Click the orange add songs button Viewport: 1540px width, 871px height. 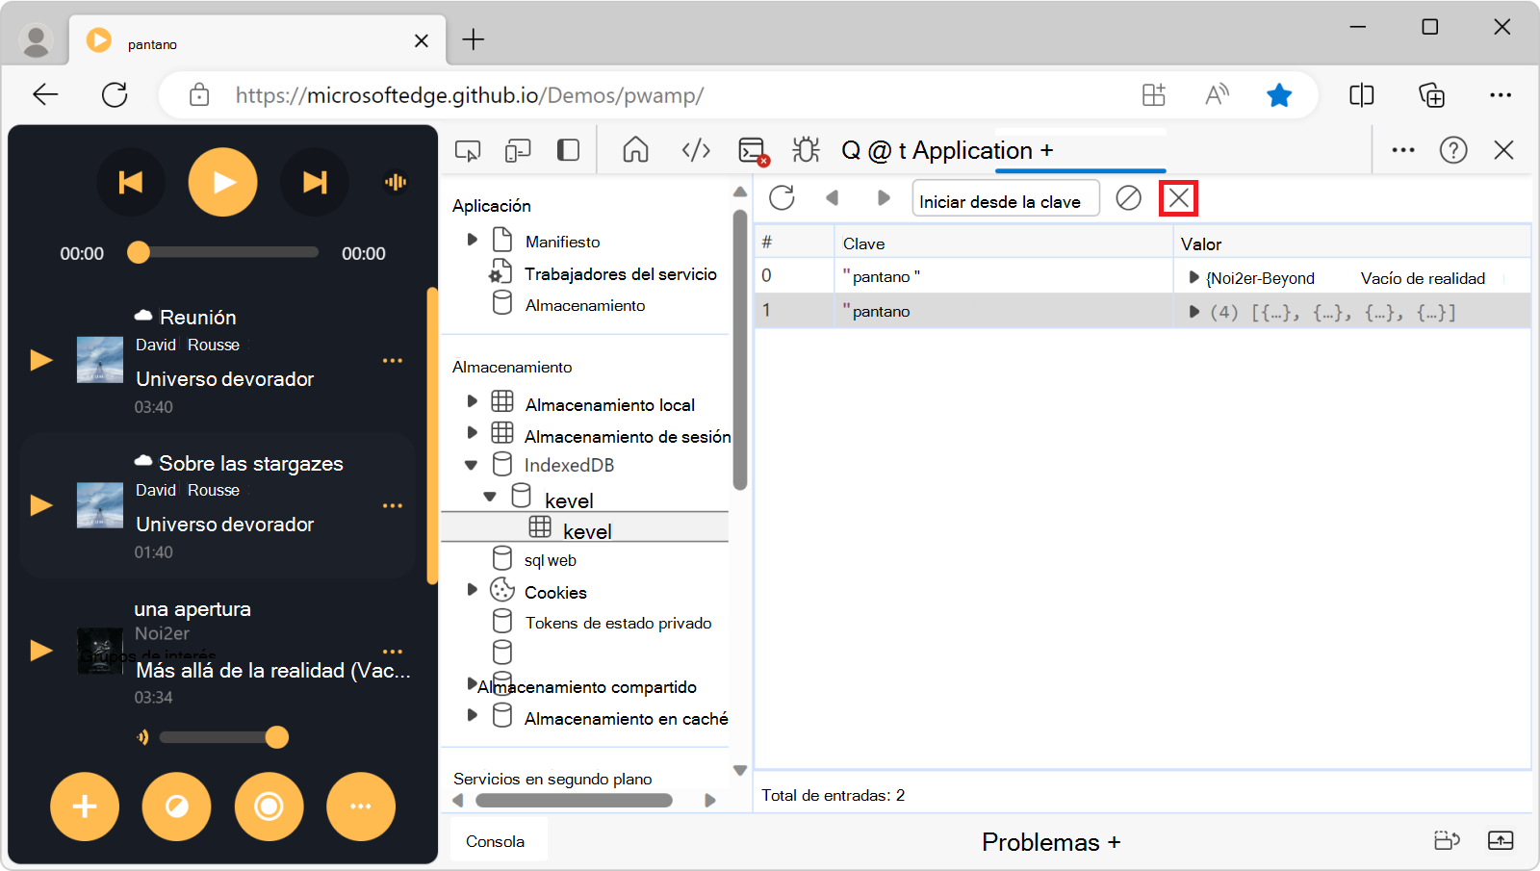pos(85,807)
